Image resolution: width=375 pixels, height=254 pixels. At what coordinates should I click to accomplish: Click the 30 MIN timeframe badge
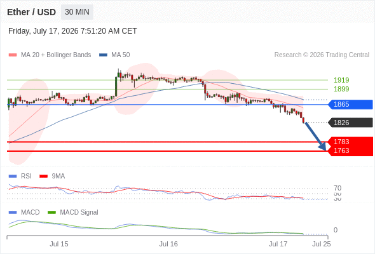77,12
